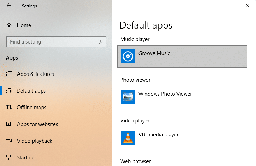The image size is (256, 166).
Task: Choose a different app than Windows Photo Viewer
Action: 165,94
